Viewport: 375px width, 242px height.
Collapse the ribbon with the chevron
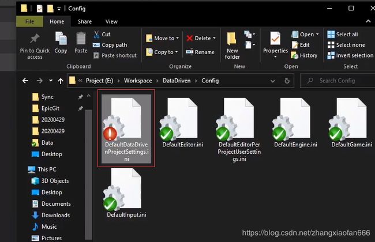click(368, 21)
